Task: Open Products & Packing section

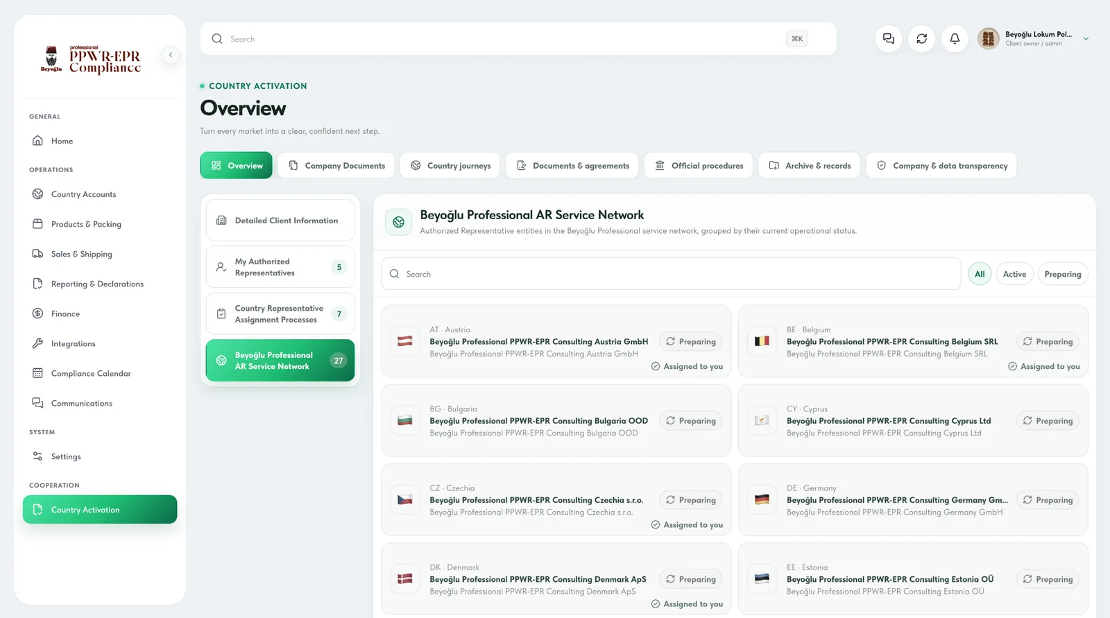Action: click(x=100, y=224)
